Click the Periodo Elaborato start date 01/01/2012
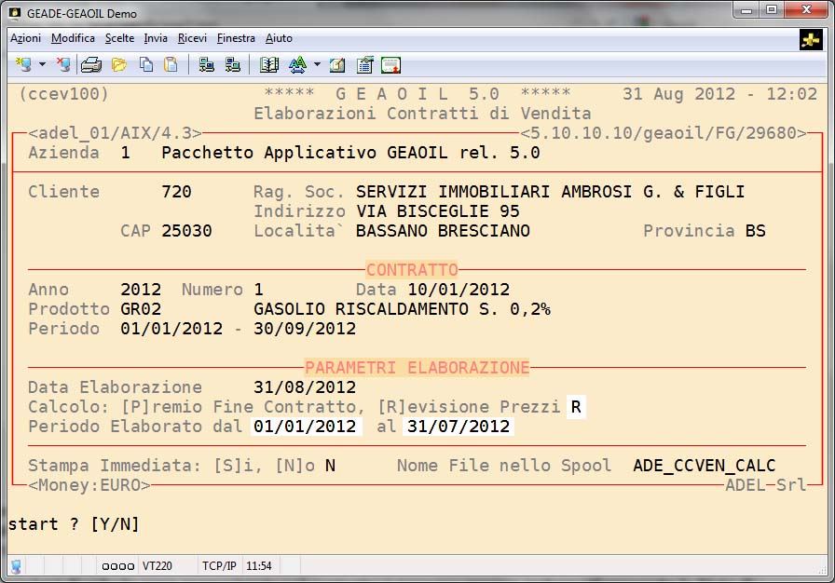The width and height of the screenshot is (835, 583). coord(305,427)
